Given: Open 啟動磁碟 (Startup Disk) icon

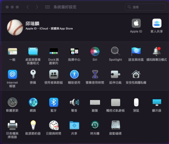Looking at the screenshot, I should coord(116,125).
